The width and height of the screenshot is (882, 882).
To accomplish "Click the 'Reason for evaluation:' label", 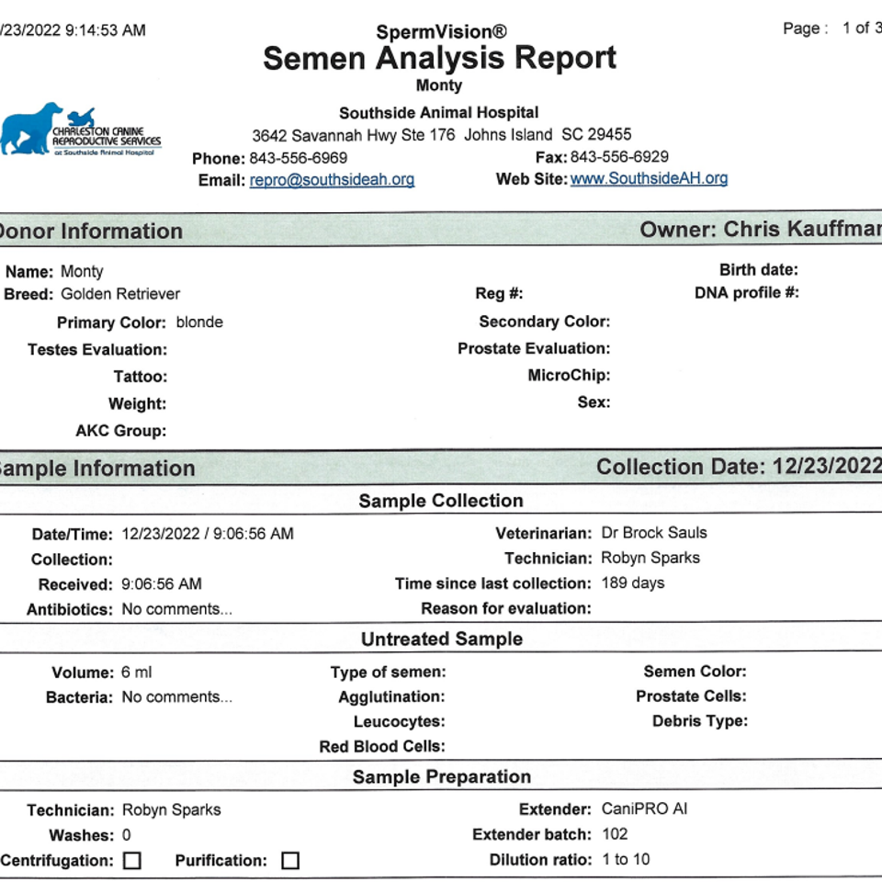I will click(x=506, y=608).
